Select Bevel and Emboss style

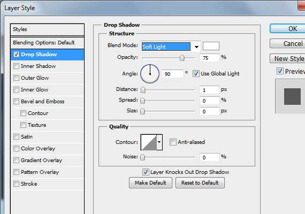click(42, 101)
